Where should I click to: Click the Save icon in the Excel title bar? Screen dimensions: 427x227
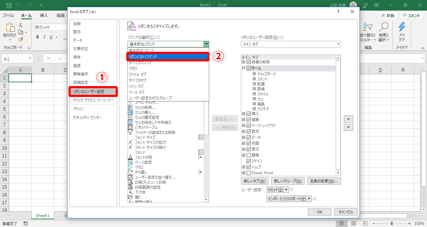click(9, 5)
